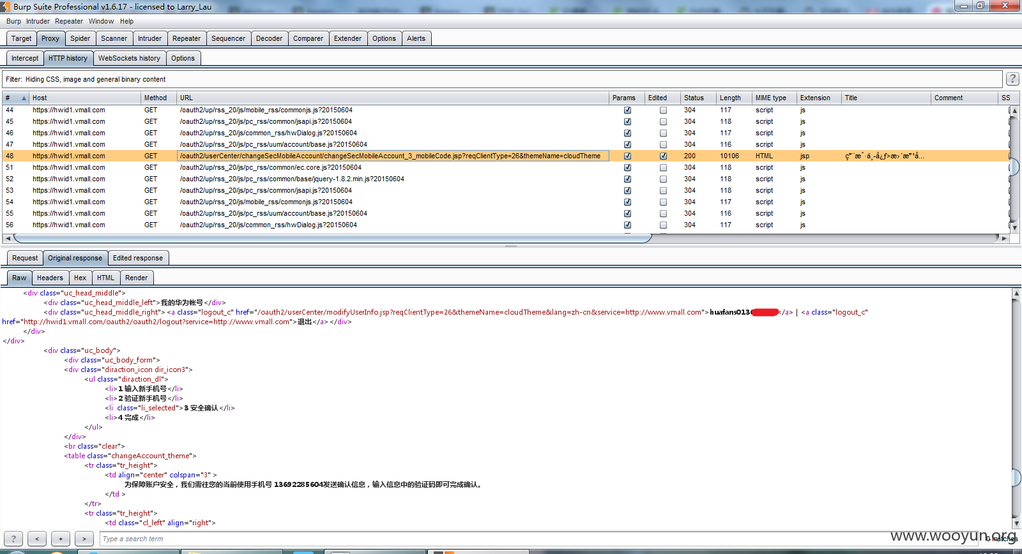The image size is (1022, 554).
Task: Show the Request tab
Action: click(x=25, y=258)
